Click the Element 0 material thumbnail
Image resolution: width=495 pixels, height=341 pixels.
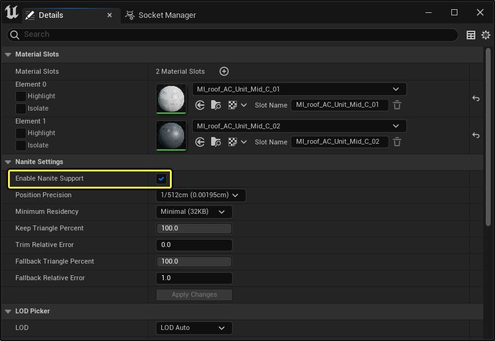tap(171, 98)
